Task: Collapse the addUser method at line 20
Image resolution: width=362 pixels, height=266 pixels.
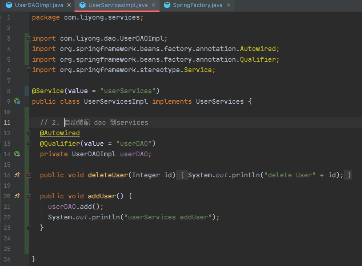Action: pyautogui.click(x=29, y=196)
